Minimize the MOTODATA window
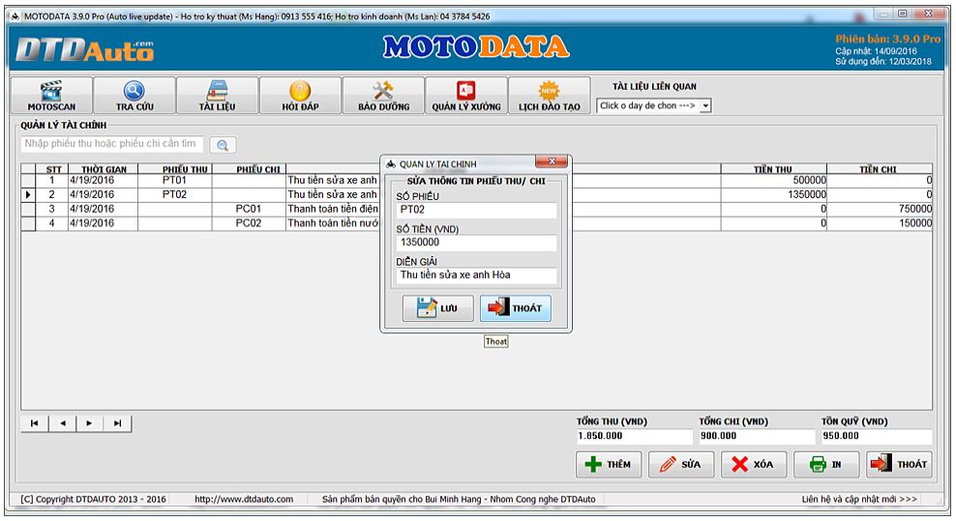956x521 pixels. (882, 14)
